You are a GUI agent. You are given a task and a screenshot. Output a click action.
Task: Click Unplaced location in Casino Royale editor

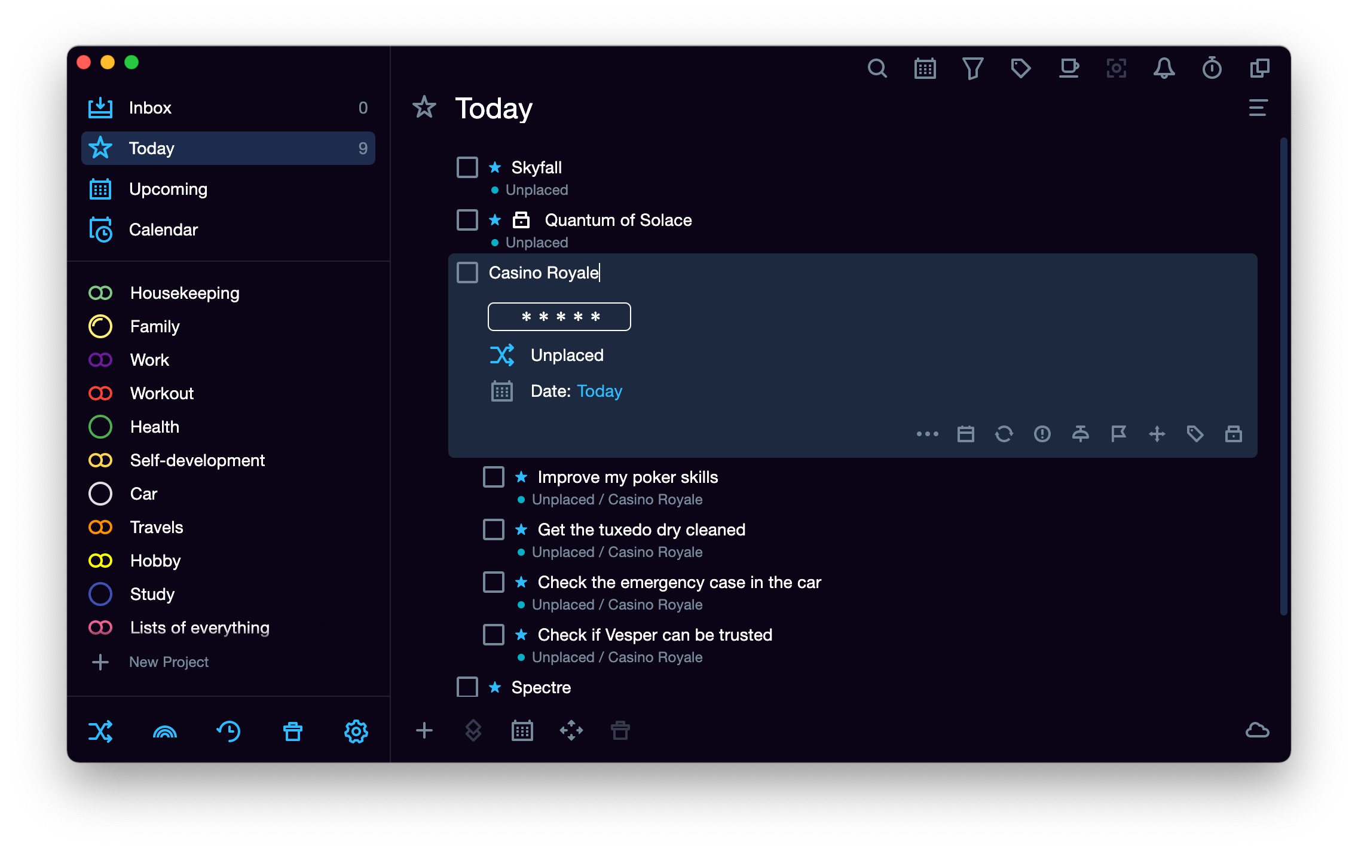567,355
